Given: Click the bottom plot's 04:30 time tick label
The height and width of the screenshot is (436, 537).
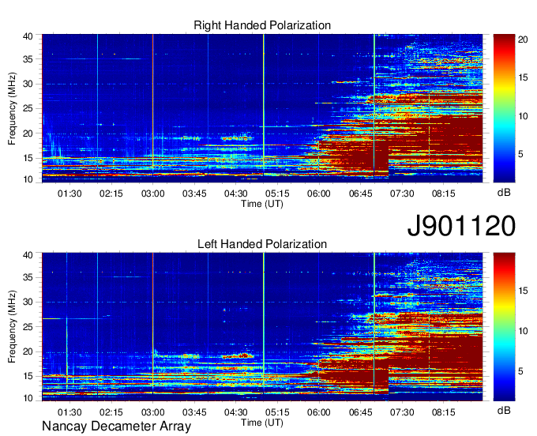Looking at the screenshot, I should 235,412.
